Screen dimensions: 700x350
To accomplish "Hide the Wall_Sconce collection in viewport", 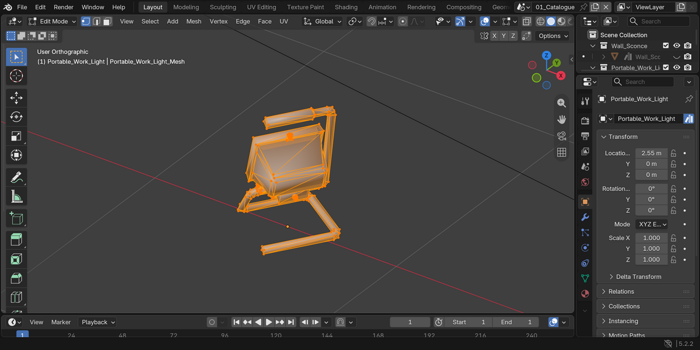I will pyautogui.click(x=677, y=45).
